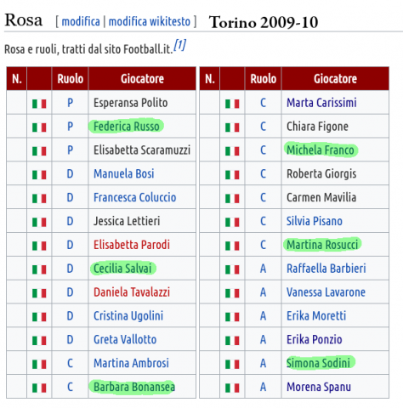
Task: Click role P link for Elisabetta Scaramuzzi
Action: 70,150
